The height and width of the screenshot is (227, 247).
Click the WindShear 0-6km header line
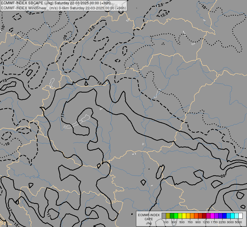(x=63, y=8)
